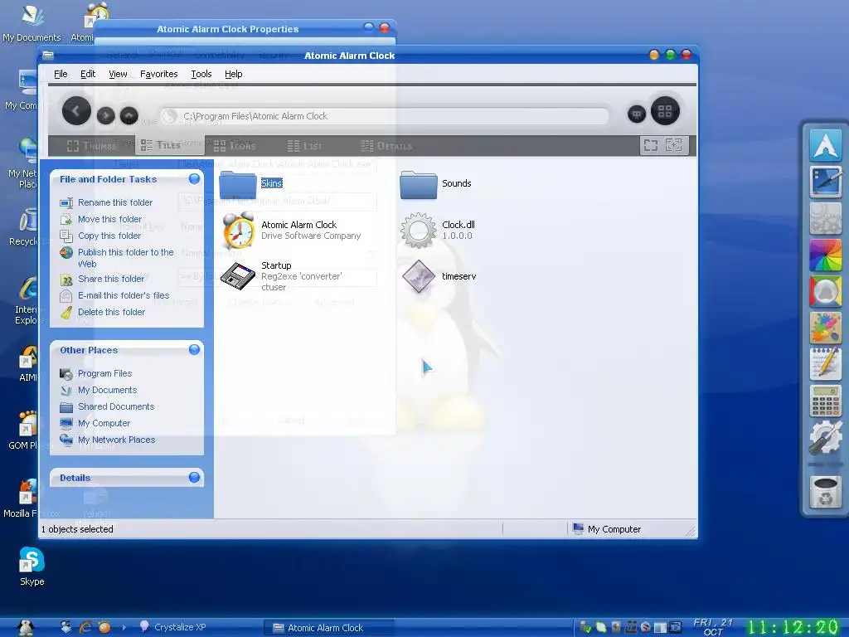Open the recycle trash can in dock

click(825, 492)
